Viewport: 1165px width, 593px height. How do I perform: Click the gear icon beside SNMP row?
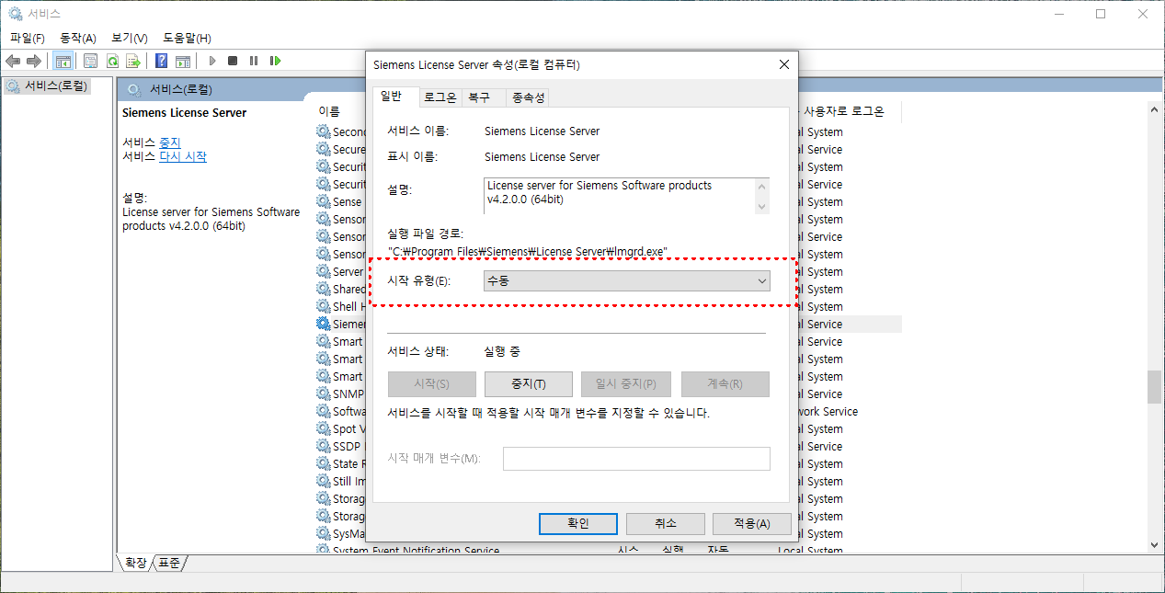coord(323,393)
